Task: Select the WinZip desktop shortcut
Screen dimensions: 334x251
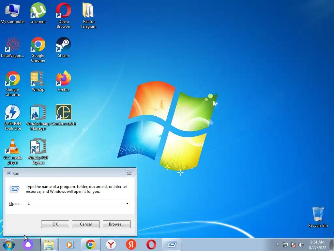Action: click(x=38, y=81)
